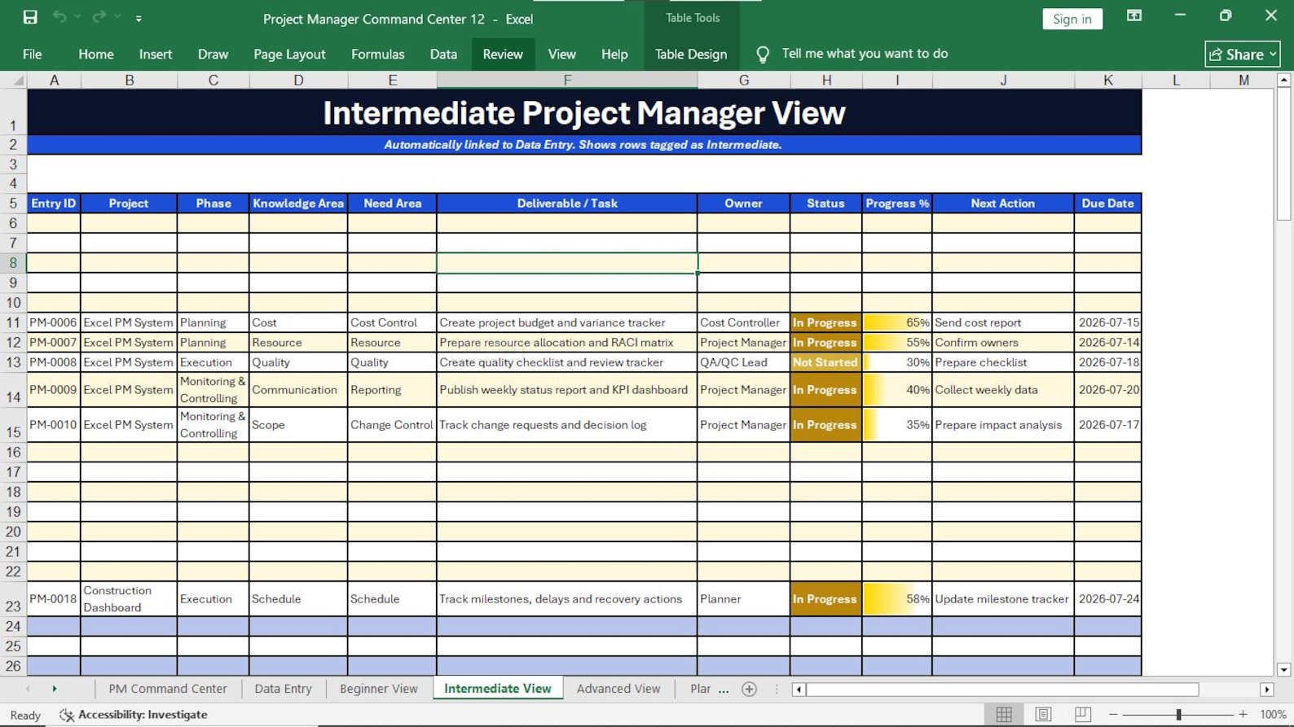This screenshot has width=1294, height=727.
Task: Select the Construction Dashboard project cell
Action: coord(129,599)
